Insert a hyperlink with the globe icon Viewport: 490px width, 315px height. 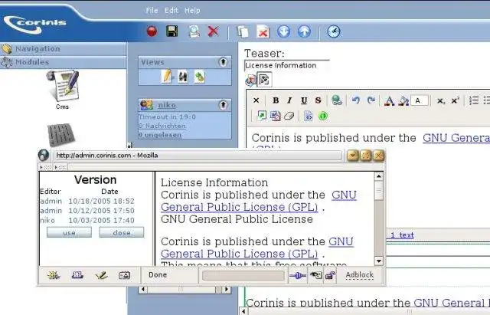tap(337, 100)
